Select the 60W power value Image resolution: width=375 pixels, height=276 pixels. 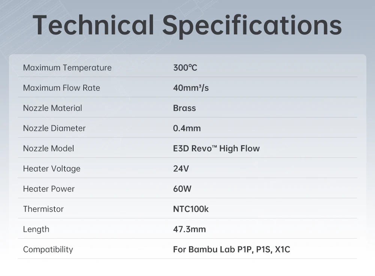[x=182, y=189]
